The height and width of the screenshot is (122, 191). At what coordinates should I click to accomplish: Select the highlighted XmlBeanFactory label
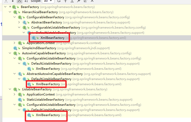coord(53,38)
